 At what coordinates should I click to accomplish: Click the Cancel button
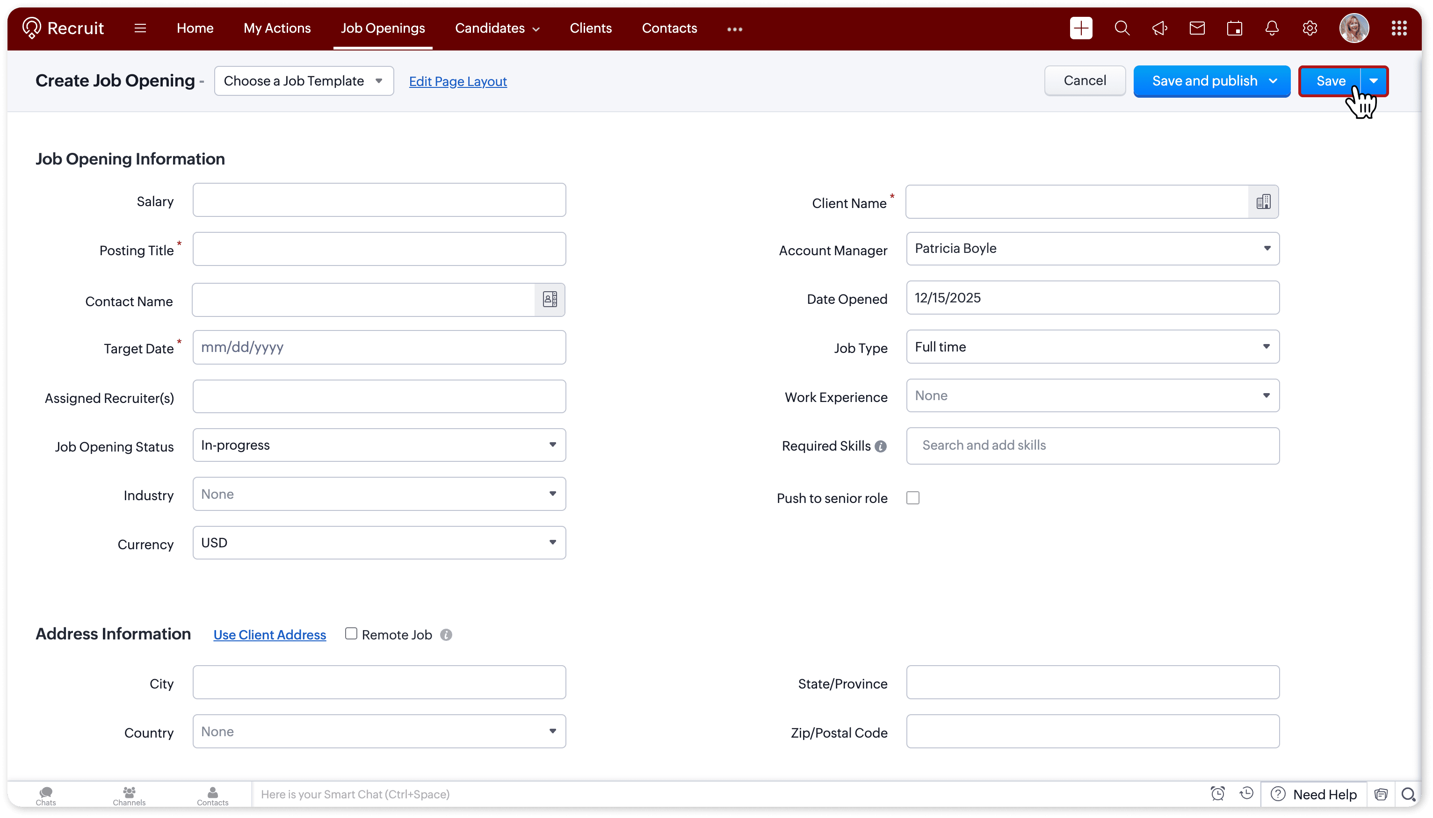(x=1084, y=81)
